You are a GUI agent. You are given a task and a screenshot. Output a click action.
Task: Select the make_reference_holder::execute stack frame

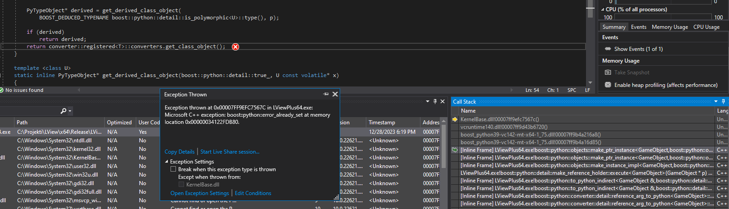coord(590,173)
